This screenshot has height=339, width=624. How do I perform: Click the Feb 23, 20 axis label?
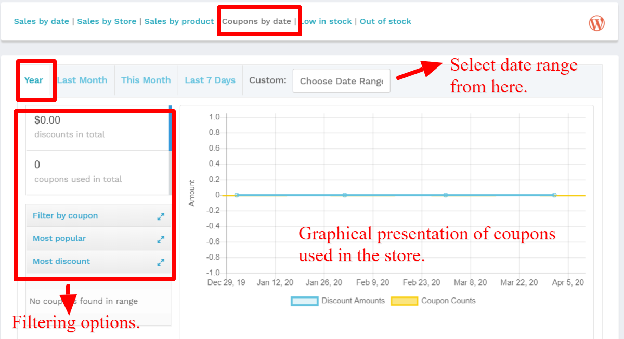pos(422,282)
